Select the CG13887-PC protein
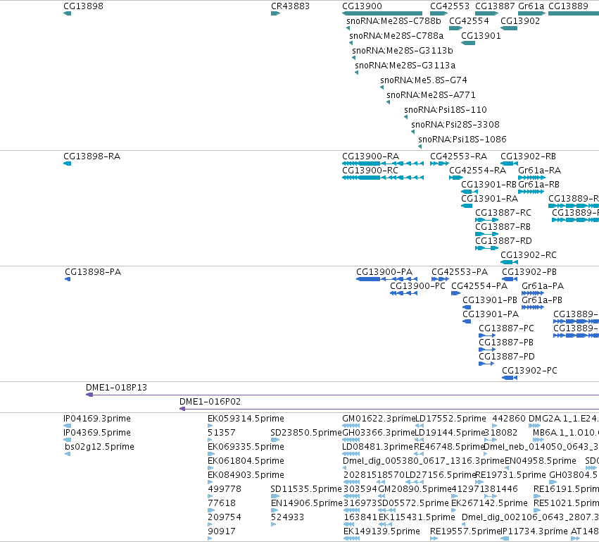 (x=487, y=335)
